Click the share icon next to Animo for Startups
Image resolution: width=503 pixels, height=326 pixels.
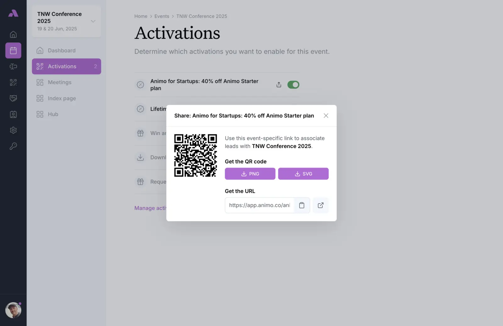(279, 84)
